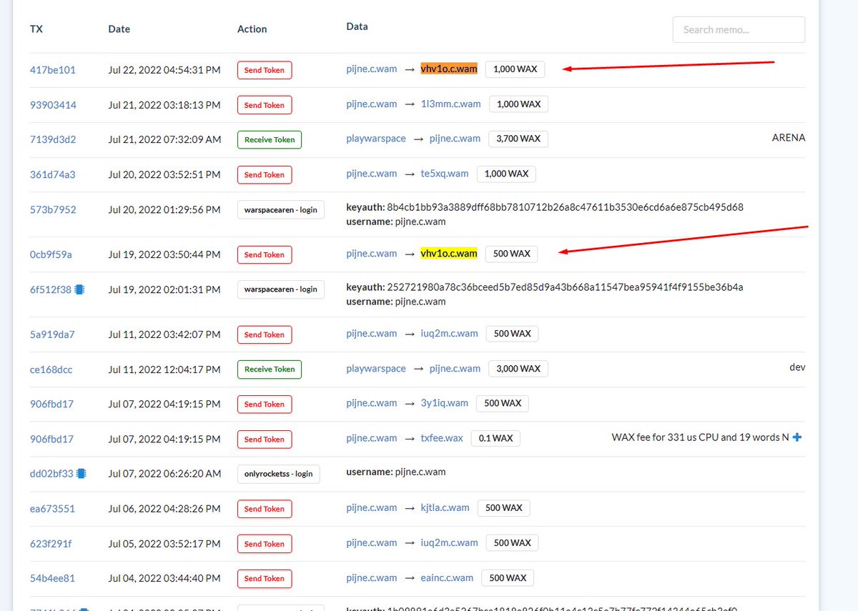Open account te5xq.wam
Image resolution: width=858 pixels, height=611 pixels.
[445, 173]
